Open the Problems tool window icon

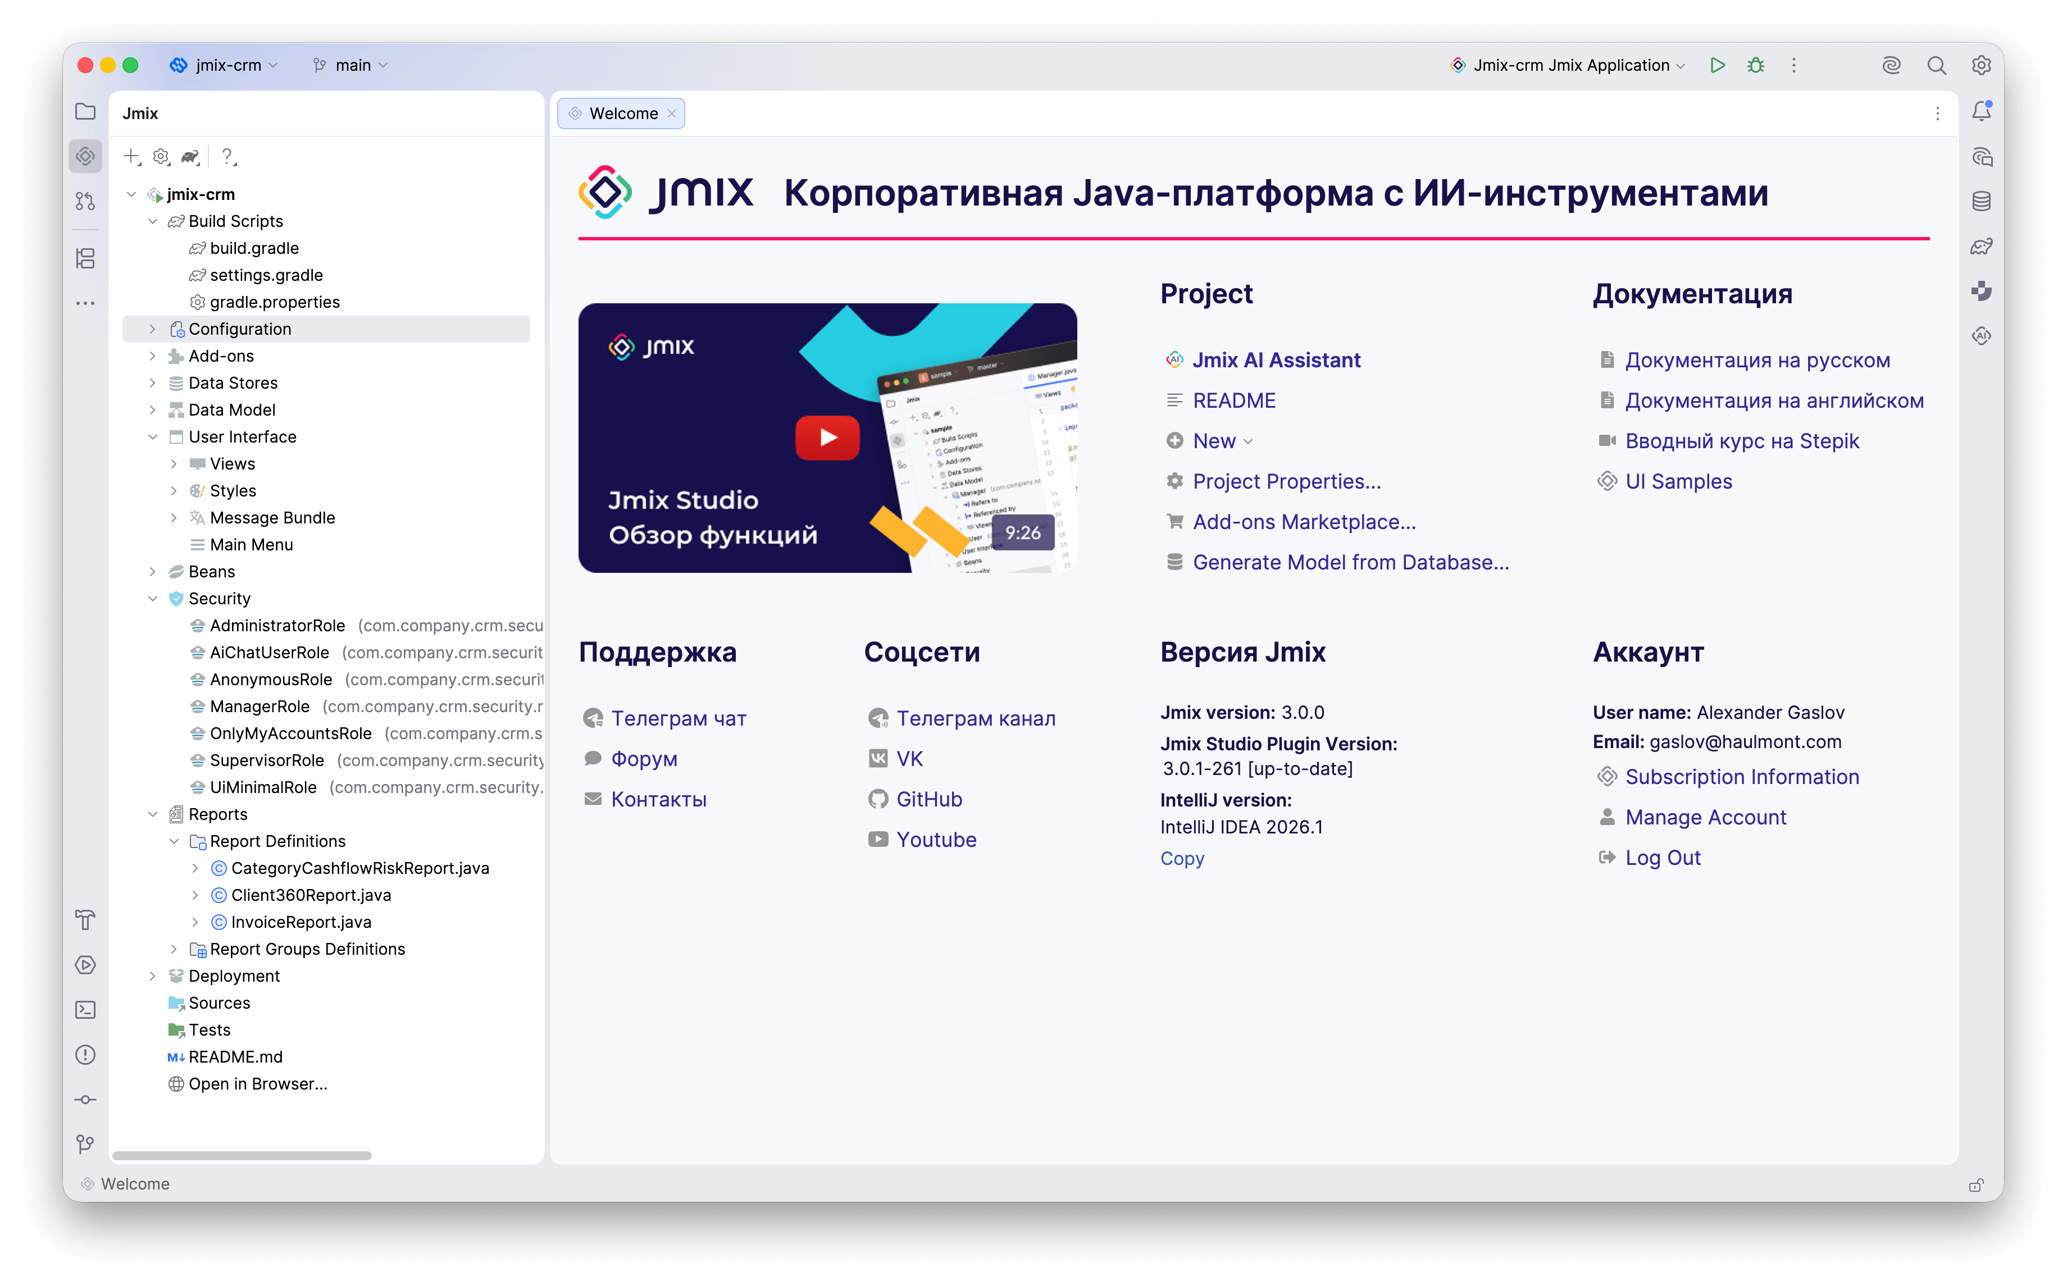point(85,1055)
